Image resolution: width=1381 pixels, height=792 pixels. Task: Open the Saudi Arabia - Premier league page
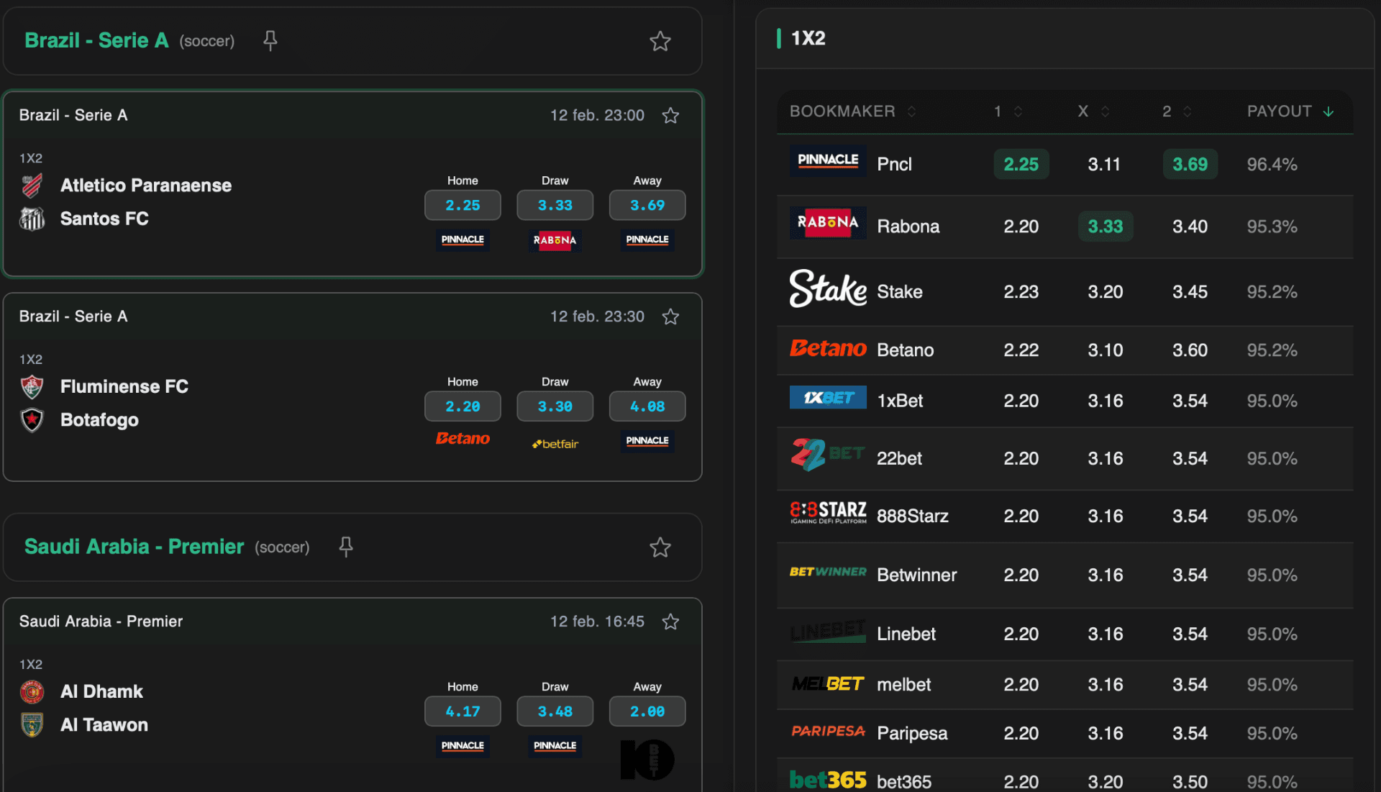point(133,547)
